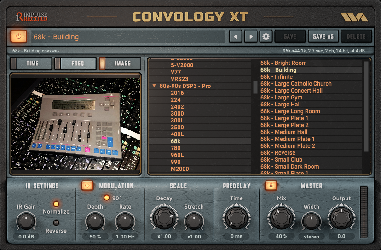Load 68k - Small Dark Room
The height and width of the screenshot is (250, 381).
[x=311, y=167]
